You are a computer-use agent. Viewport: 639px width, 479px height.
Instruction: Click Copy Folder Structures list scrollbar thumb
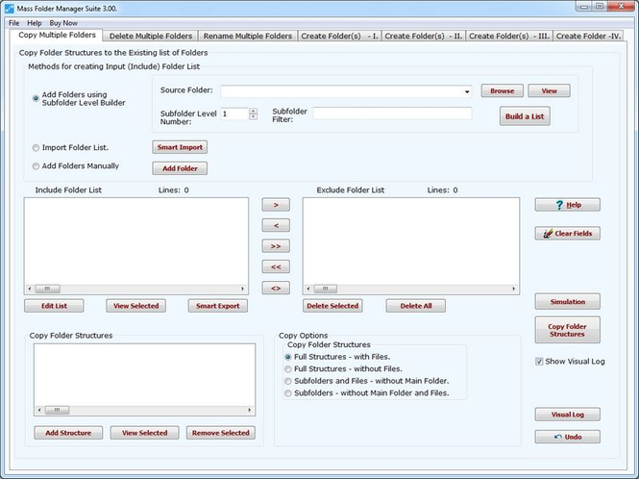(57, 410)
